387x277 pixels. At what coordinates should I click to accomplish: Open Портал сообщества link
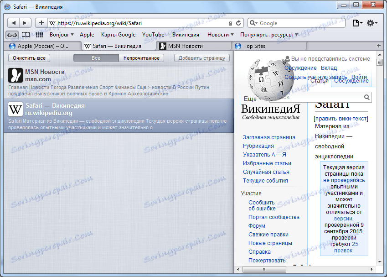[x=273, y=217]
